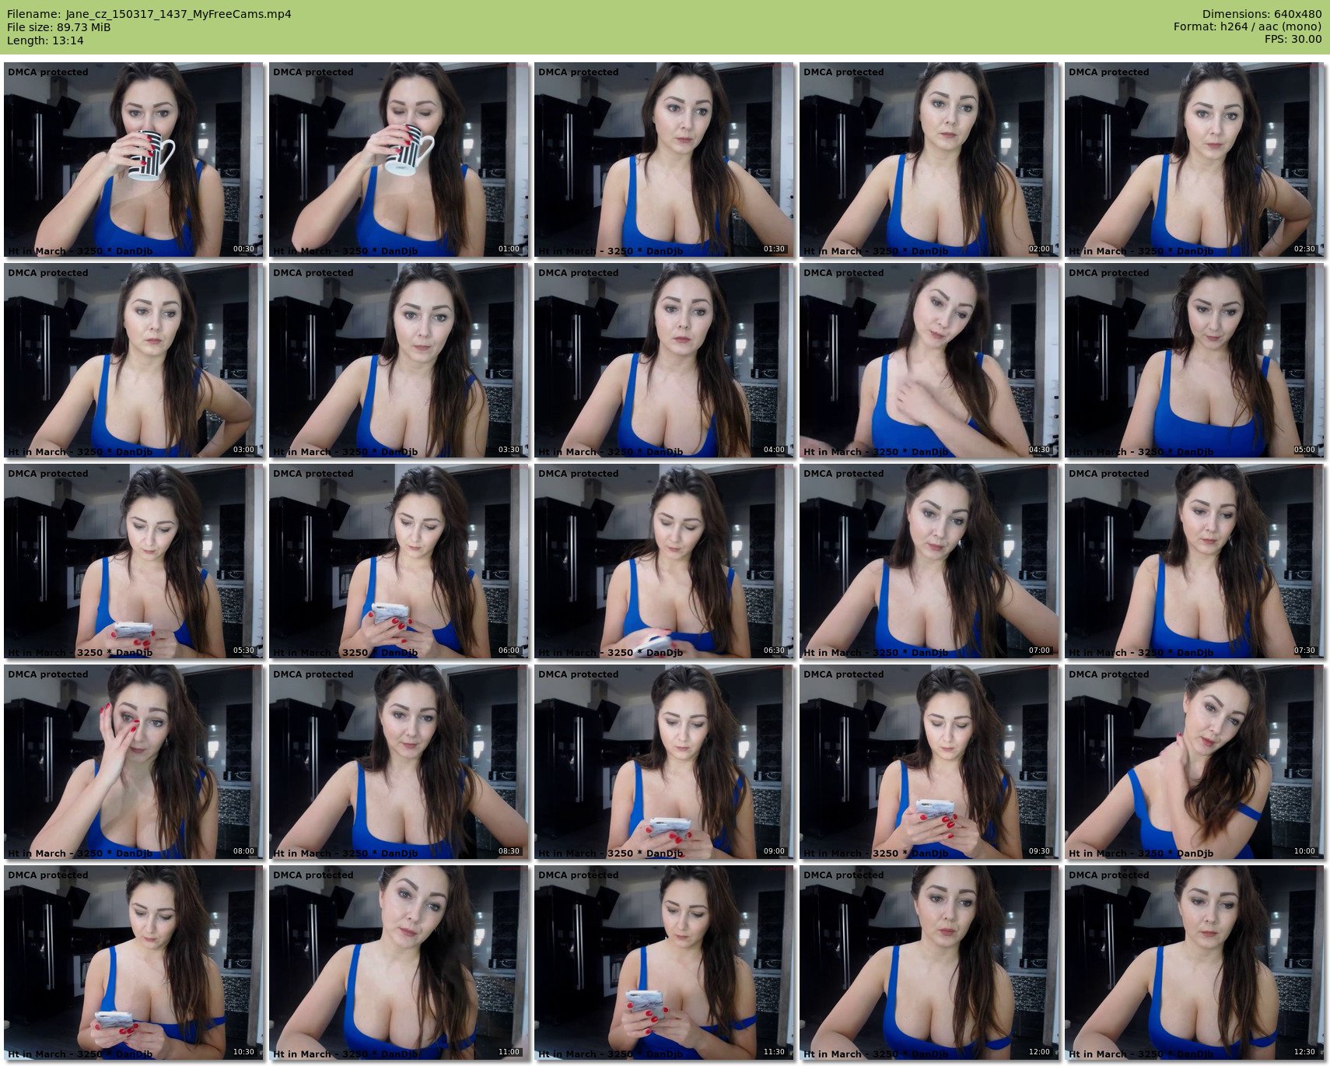
Task: Select the thumbnail stamped 03:00
Action: [x=133, y=360]
